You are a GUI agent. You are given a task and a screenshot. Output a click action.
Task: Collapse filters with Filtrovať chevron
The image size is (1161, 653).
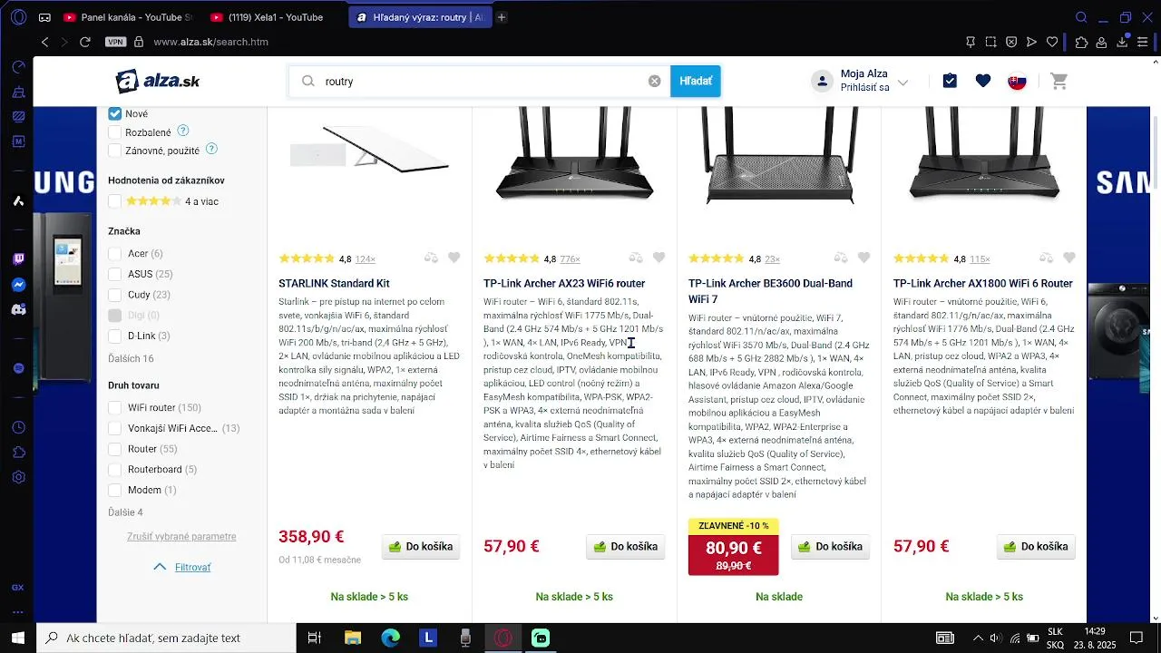click(160, 567)
